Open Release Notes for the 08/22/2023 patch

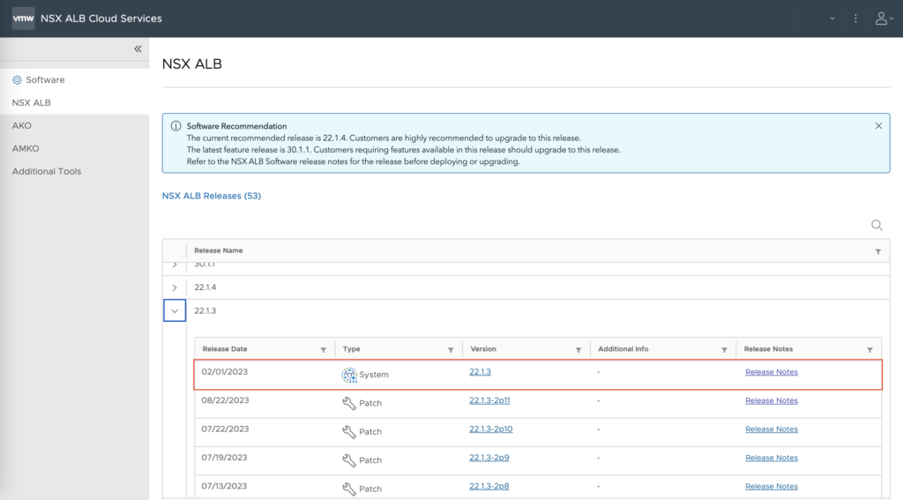(771, 400)
